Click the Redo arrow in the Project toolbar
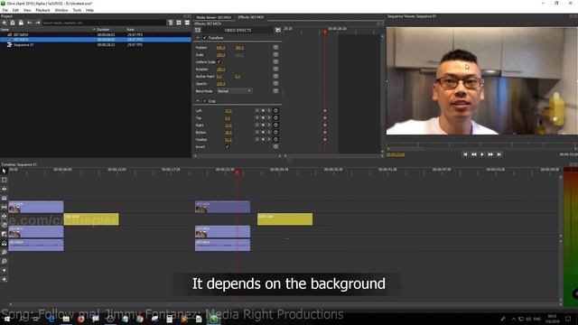 pyautogui.click(x=38, y=23)
